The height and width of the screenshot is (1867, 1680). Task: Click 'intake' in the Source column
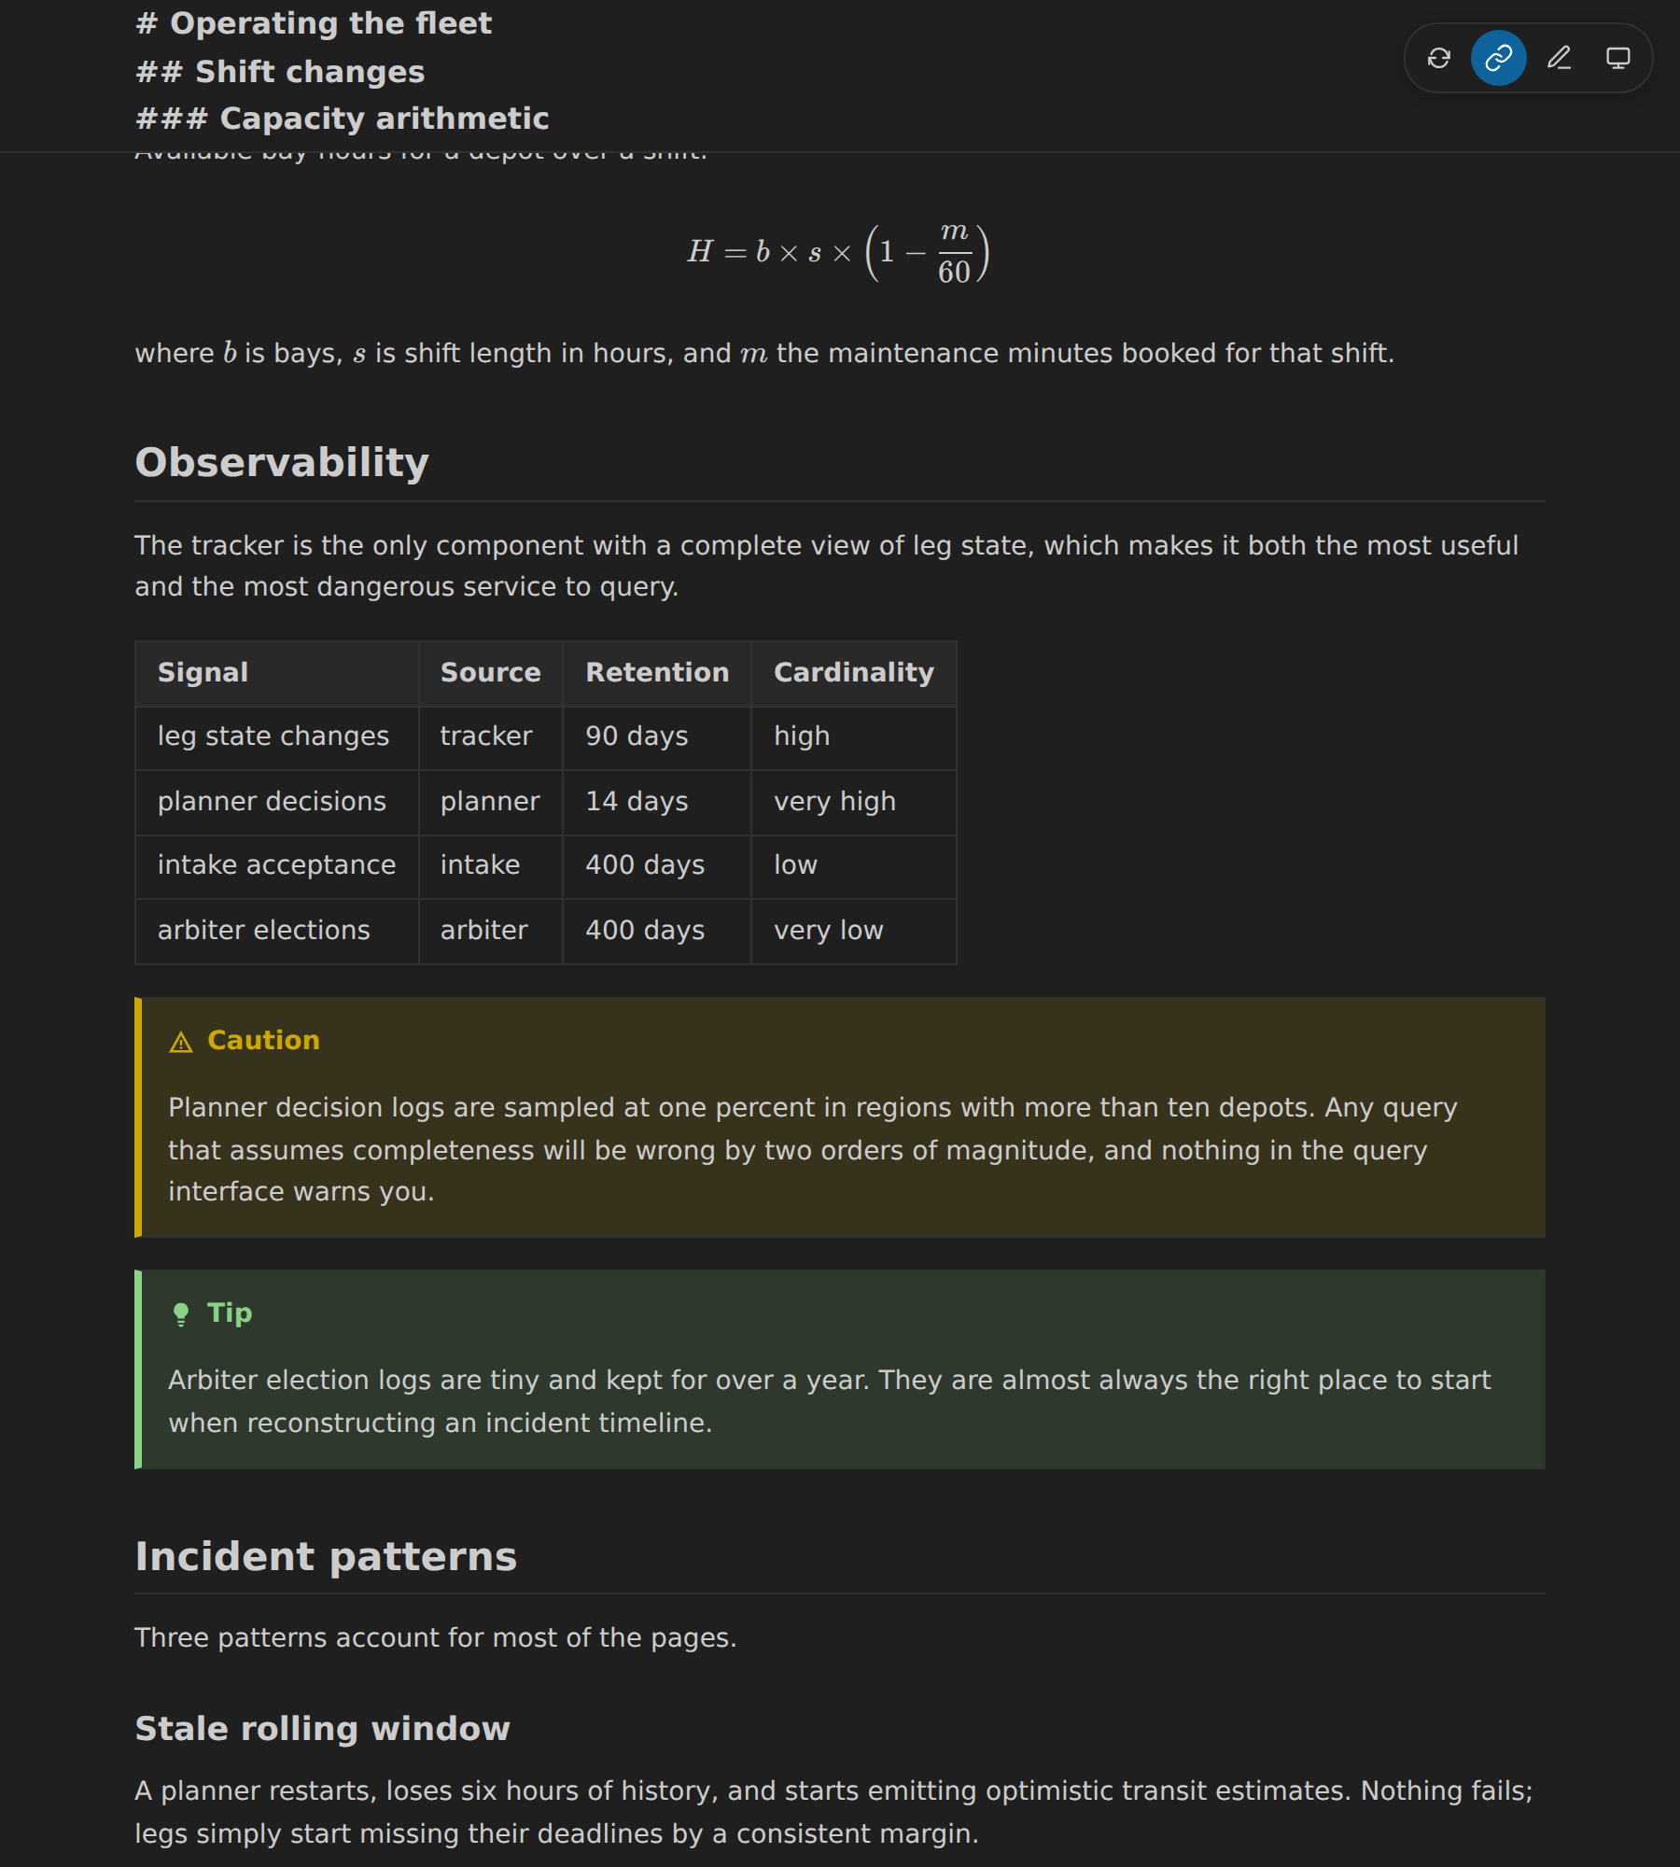[x=491, y=866]
